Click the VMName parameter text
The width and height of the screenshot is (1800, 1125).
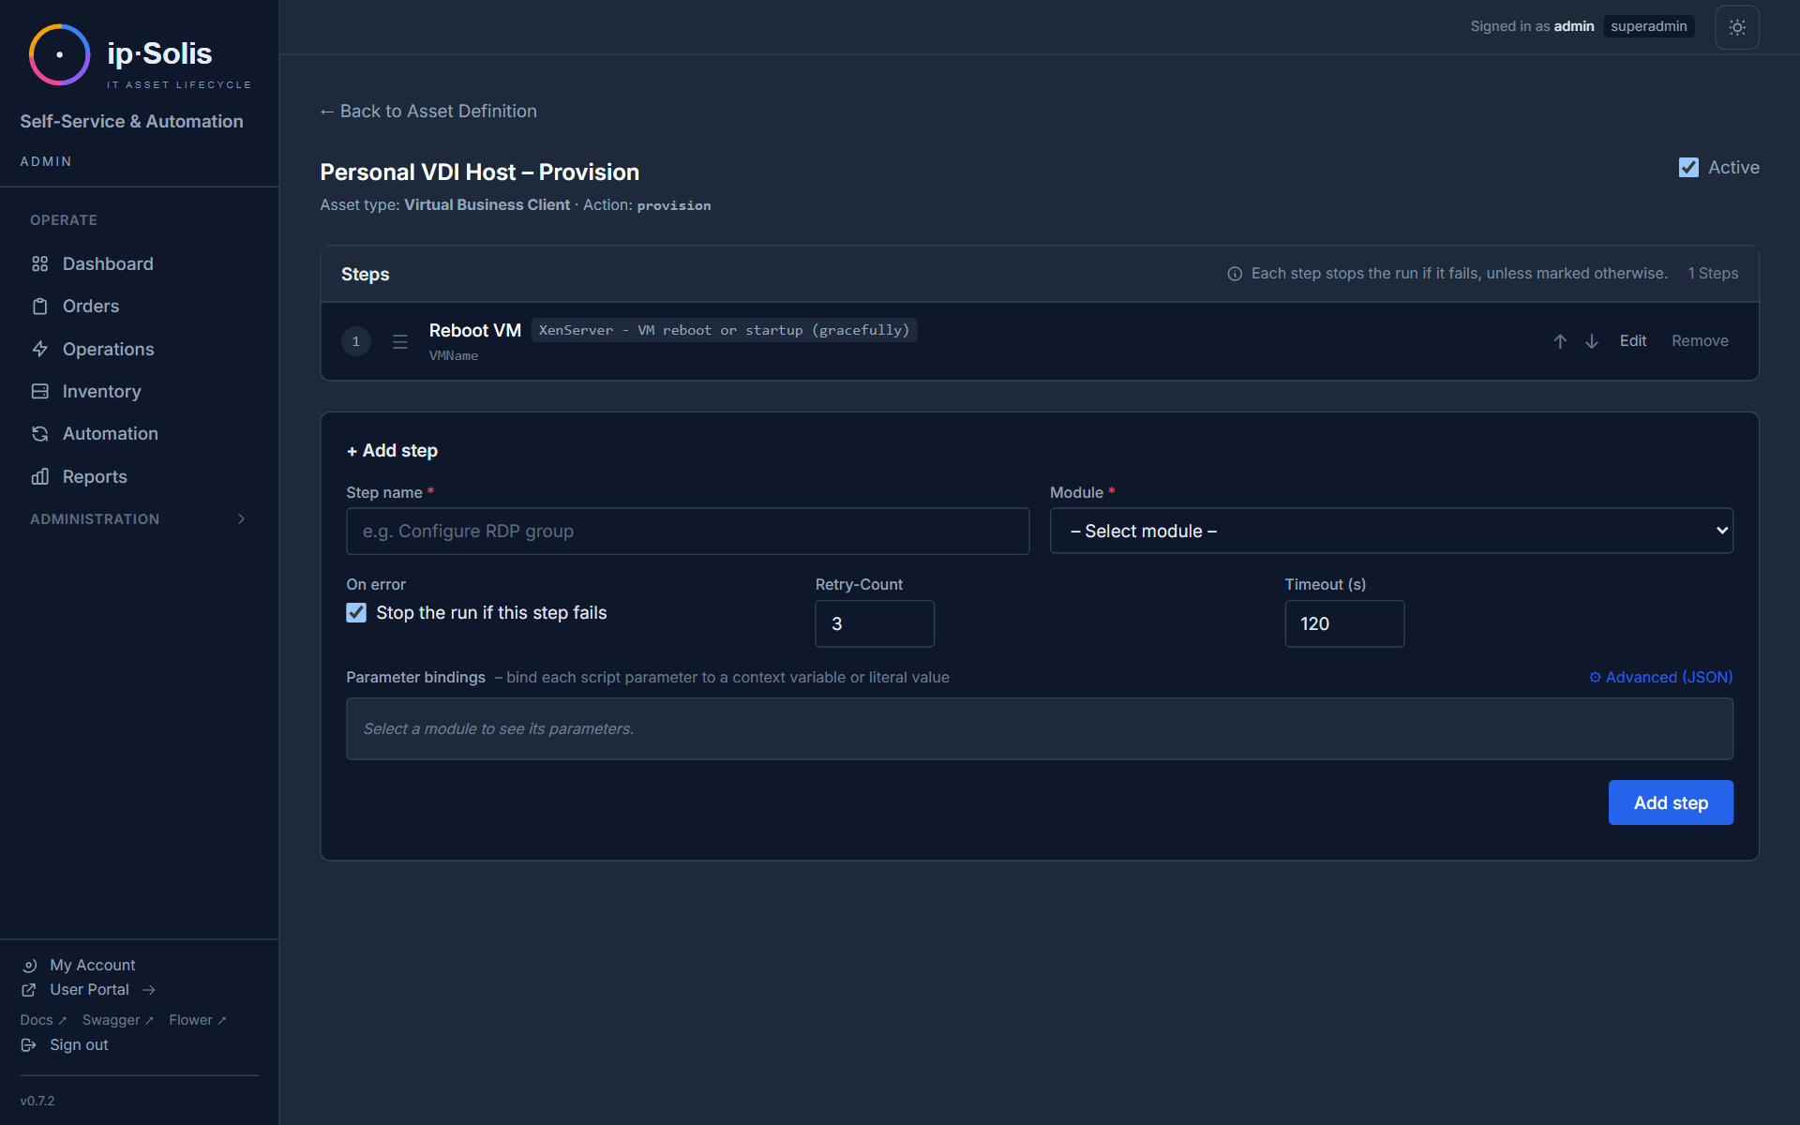[454, 355]
